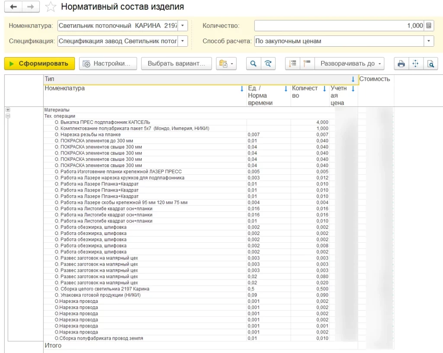Open the Разворачивать до dropdown
The image size is (443, 353).
point(350,64)
